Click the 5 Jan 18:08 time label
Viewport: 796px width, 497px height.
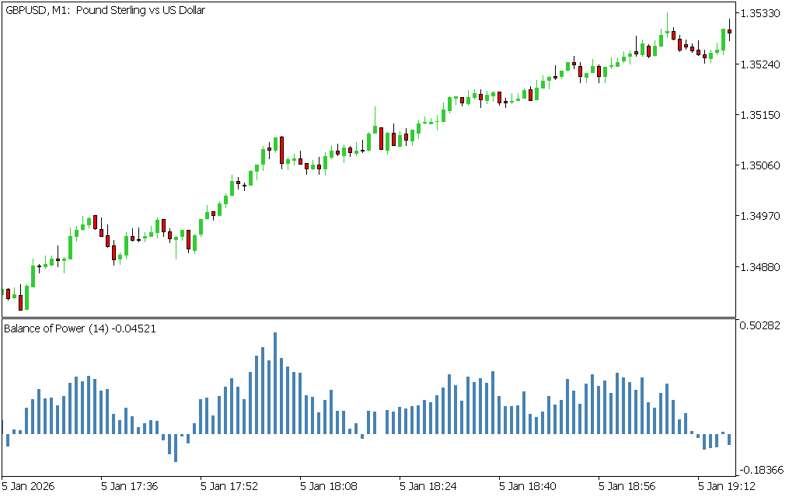[329, 486]
